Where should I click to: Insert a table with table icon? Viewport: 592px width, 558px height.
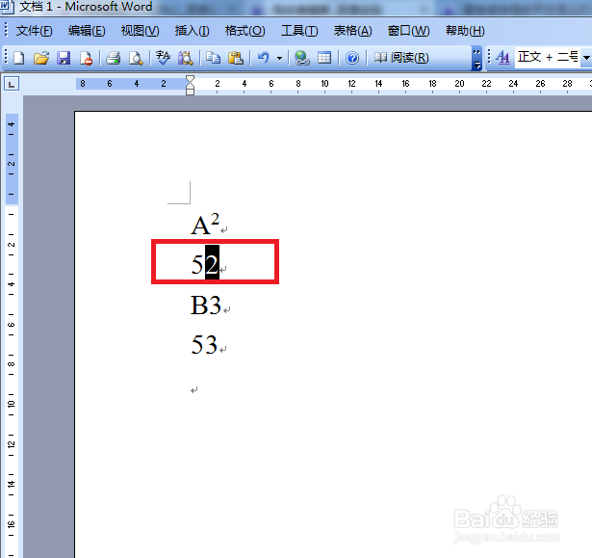click(324, 58)
